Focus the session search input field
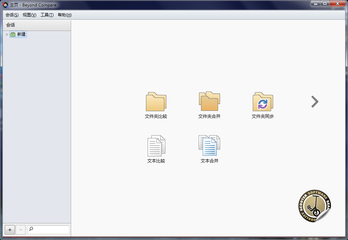Image resolution: width=348 pixels, height=240 pixels. pos(48,229)
